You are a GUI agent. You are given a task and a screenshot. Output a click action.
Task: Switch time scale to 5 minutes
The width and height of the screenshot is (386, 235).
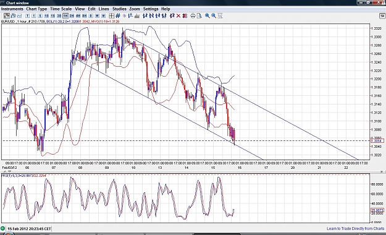(x=40, y=16)
